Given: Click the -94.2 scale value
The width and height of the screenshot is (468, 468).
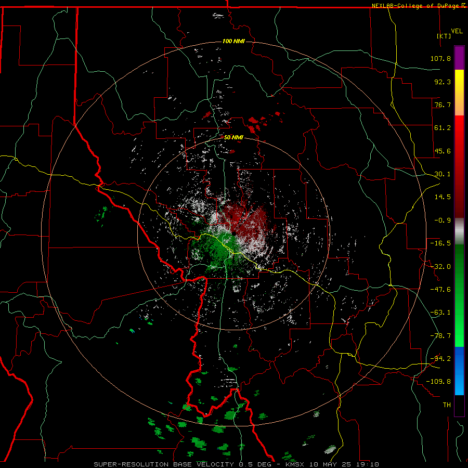Looking at the screenshot, I should [440, 358].
